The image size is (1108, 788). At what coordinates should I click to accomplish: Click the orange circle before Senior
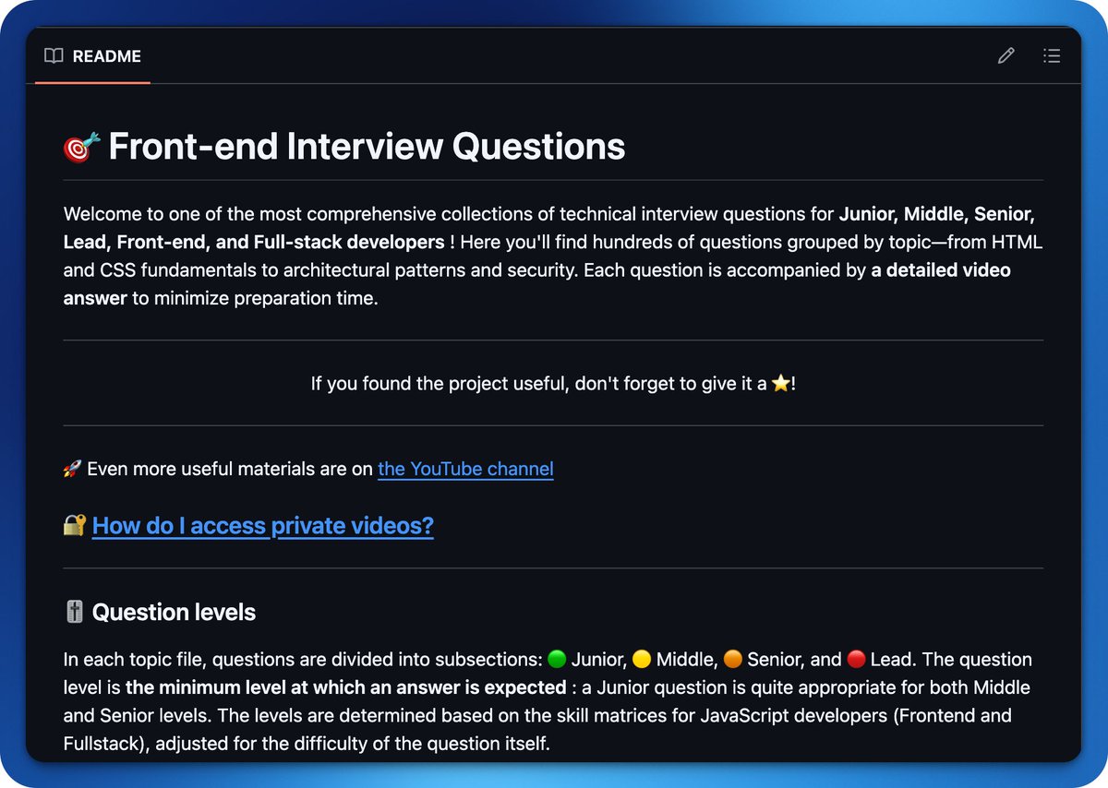(732, 660)
